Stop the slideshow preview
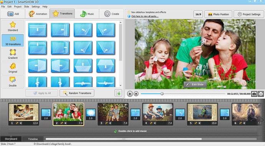The height and width of the screenshot is (146, 265). (136, 94)
